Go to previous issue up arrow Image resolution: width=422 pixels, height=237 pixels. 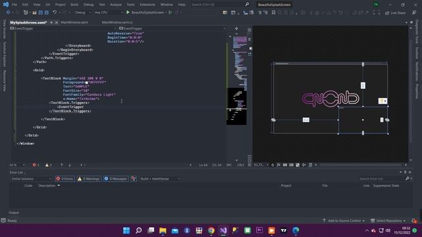pos(61,165)
